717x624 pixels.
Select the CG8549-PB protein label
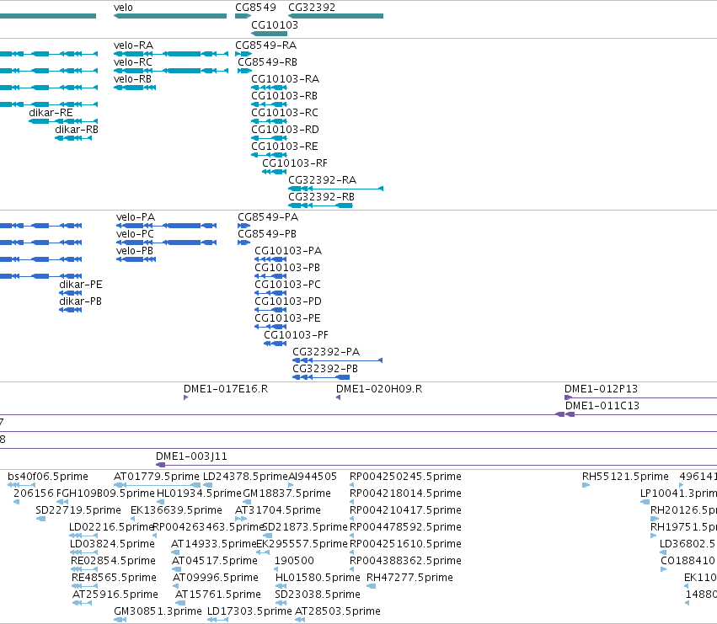tap(266, 234)
